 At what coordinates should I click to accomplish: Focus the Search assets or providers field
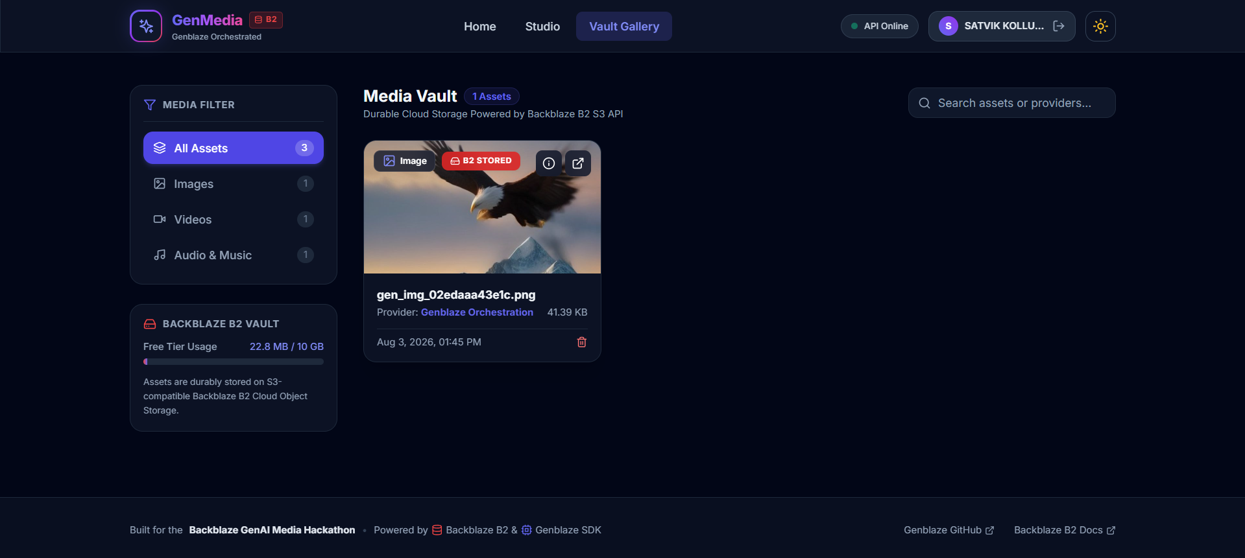click(1012, 103)
